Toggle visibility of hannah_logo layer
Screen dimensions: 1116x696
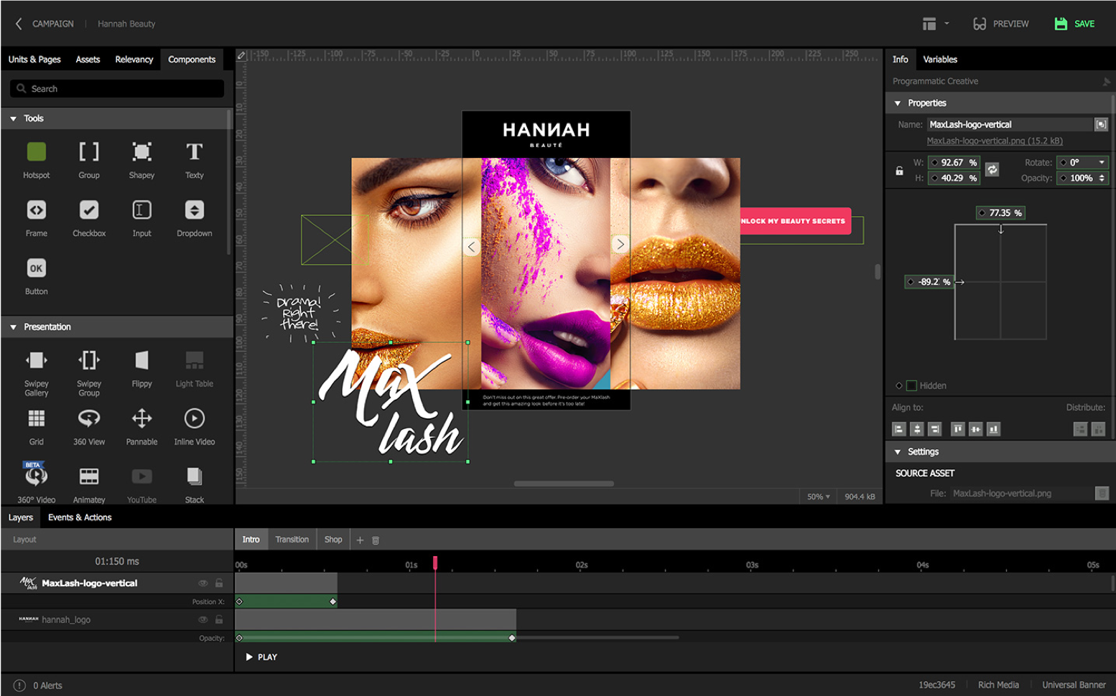click(203, 620)
